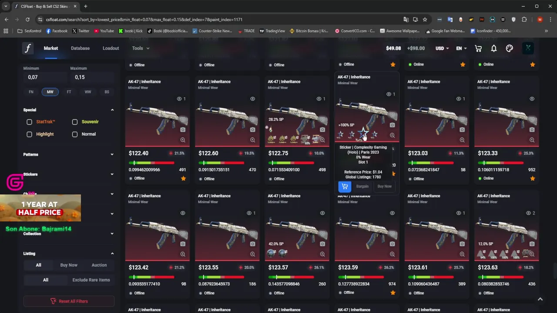
Task: Click the float bar on the $122.40 listing
Action: (151, 163)
